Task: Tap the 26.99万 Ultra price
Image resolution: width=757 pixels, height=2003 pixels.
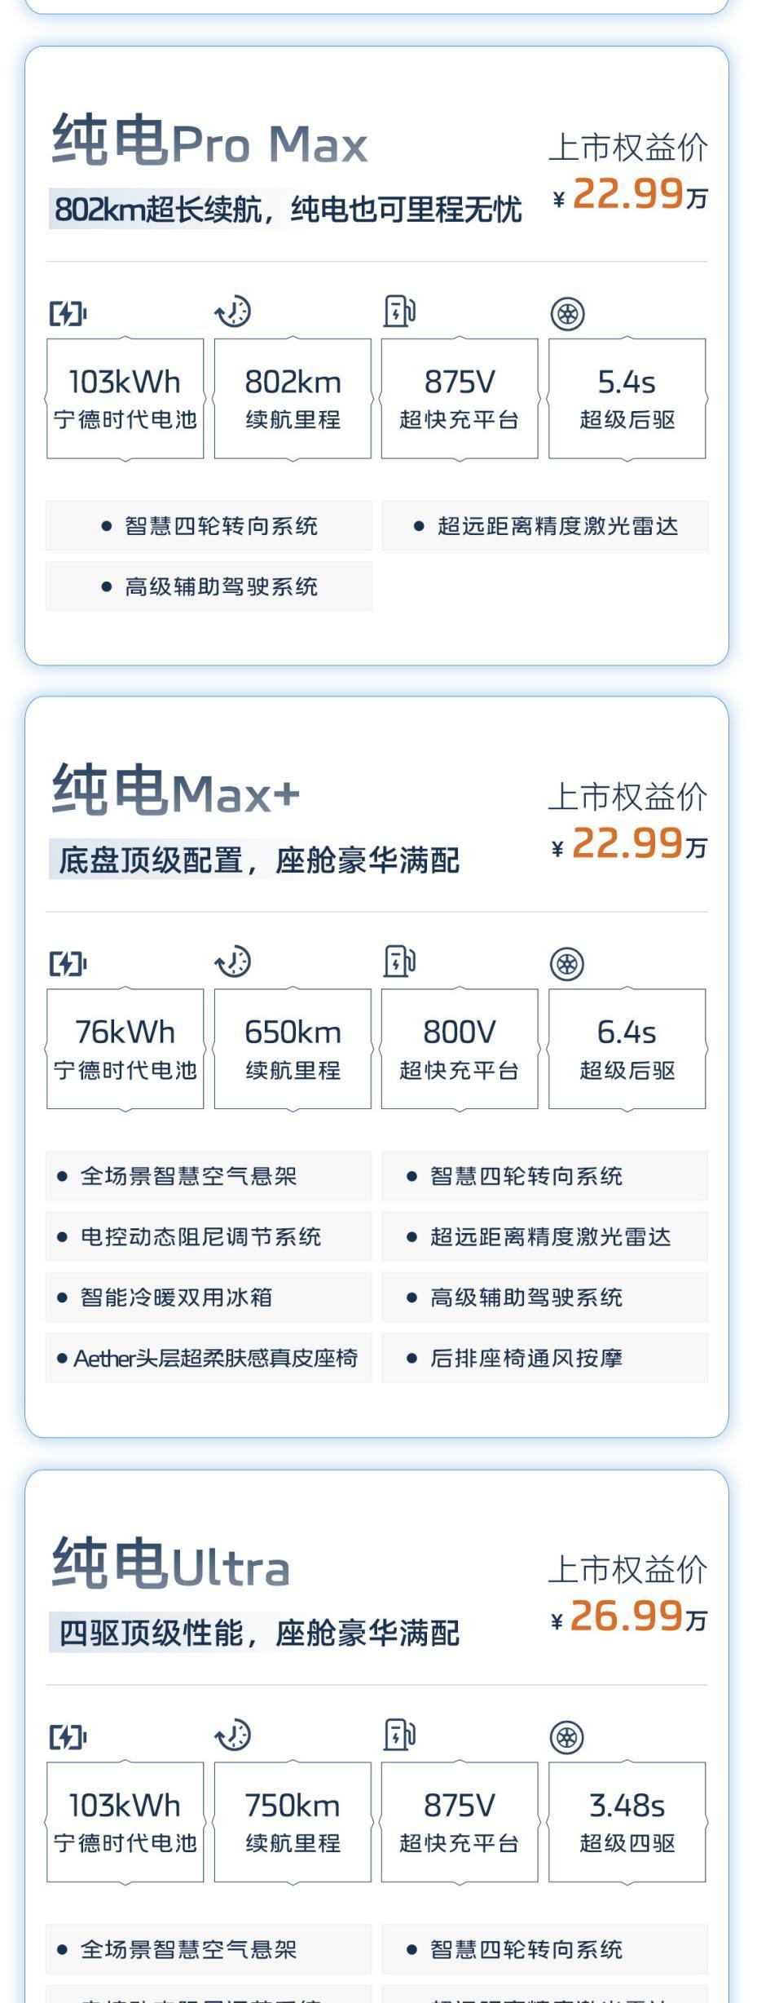Action: pyautogui.click(x=628, y=1618)
